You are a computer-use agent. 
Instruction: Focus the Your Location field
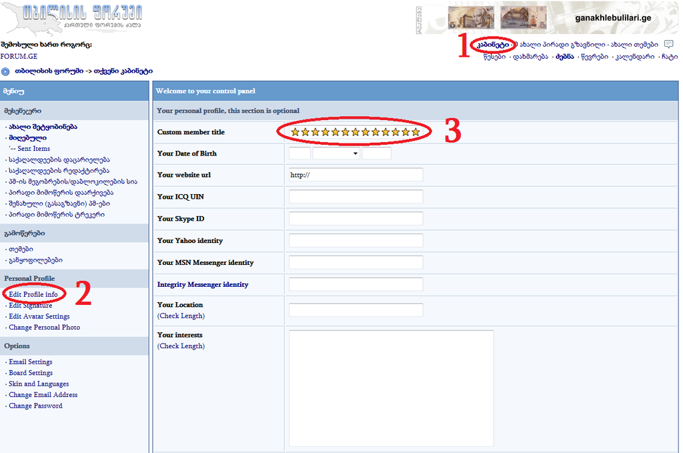(x=356, y=310)
